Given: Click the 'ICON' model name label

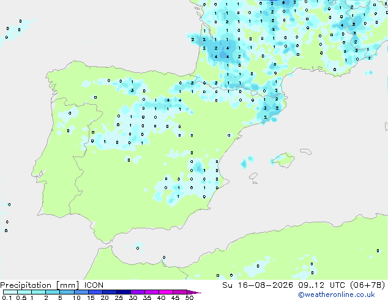Looking at the screenshot, I should 94,285.
